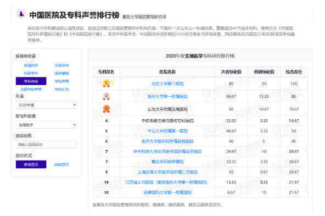
Task: Click the footer note about 复旦大学医院管理研究所 authorization
Action: click(158, 205)
